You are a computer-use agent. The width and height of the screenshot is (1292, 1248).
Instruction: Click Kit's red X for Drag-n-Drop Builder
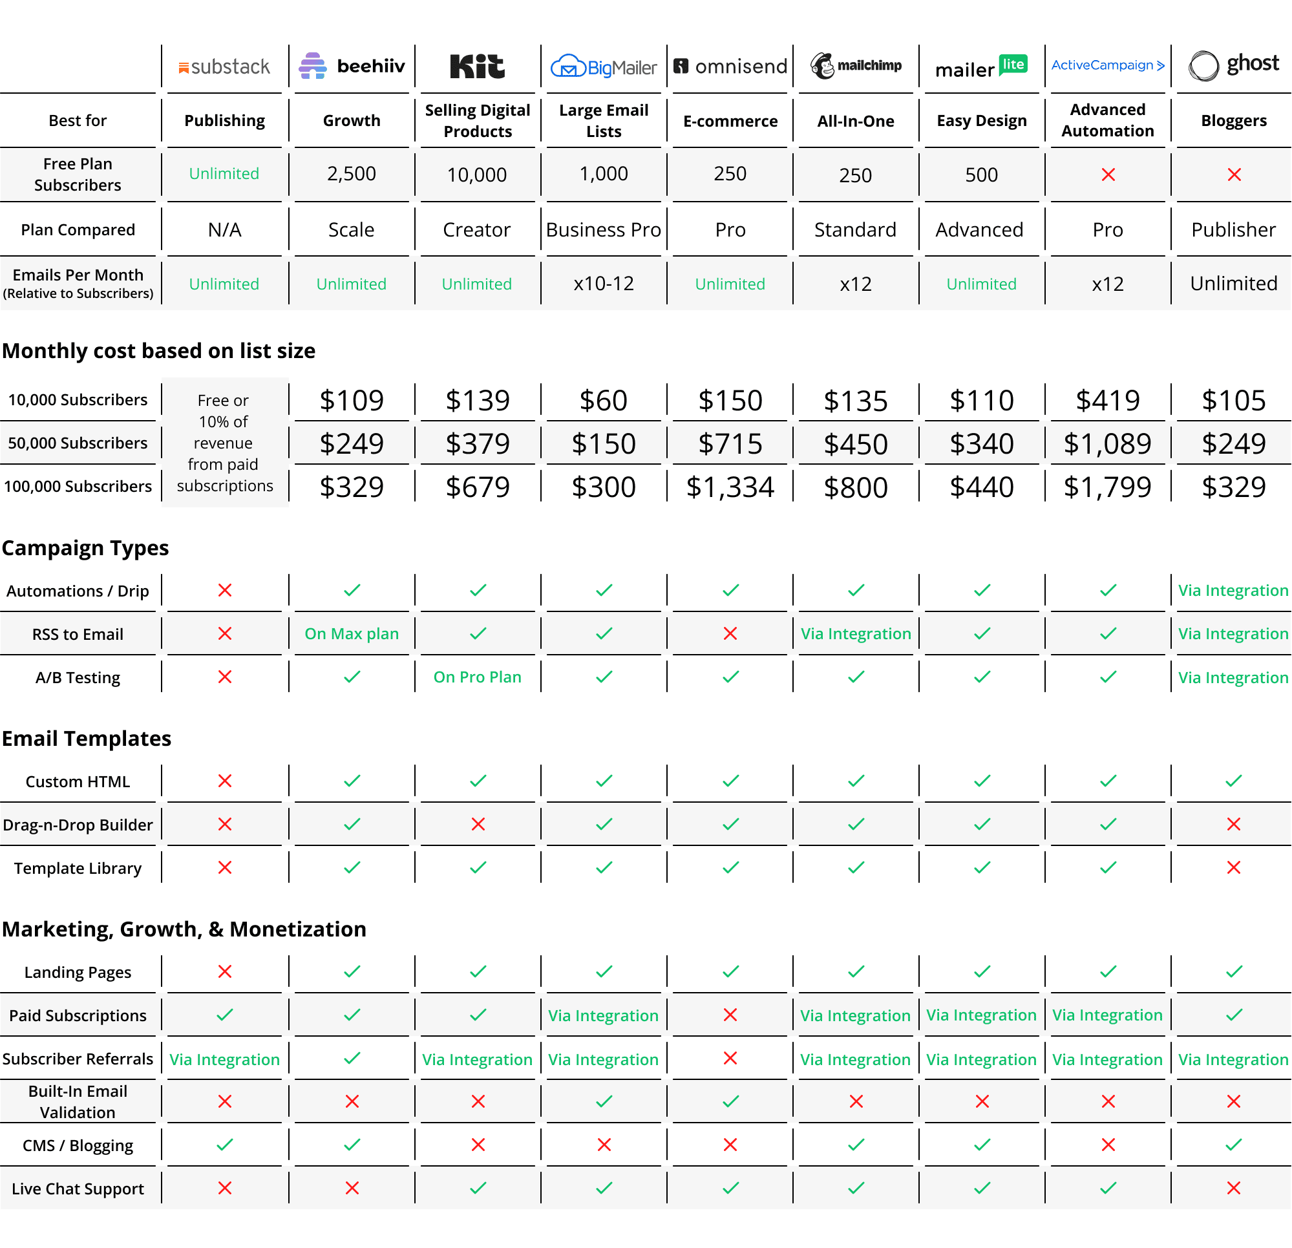(476, 823)
